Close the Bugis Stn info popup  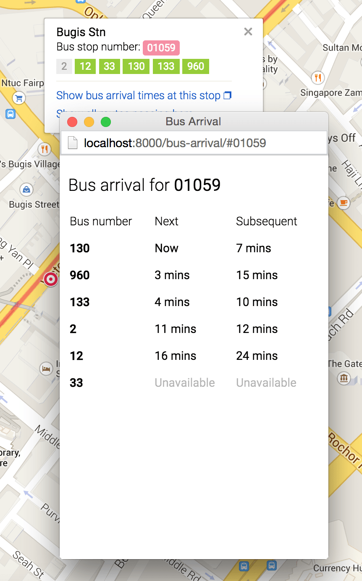click(248, 32)
